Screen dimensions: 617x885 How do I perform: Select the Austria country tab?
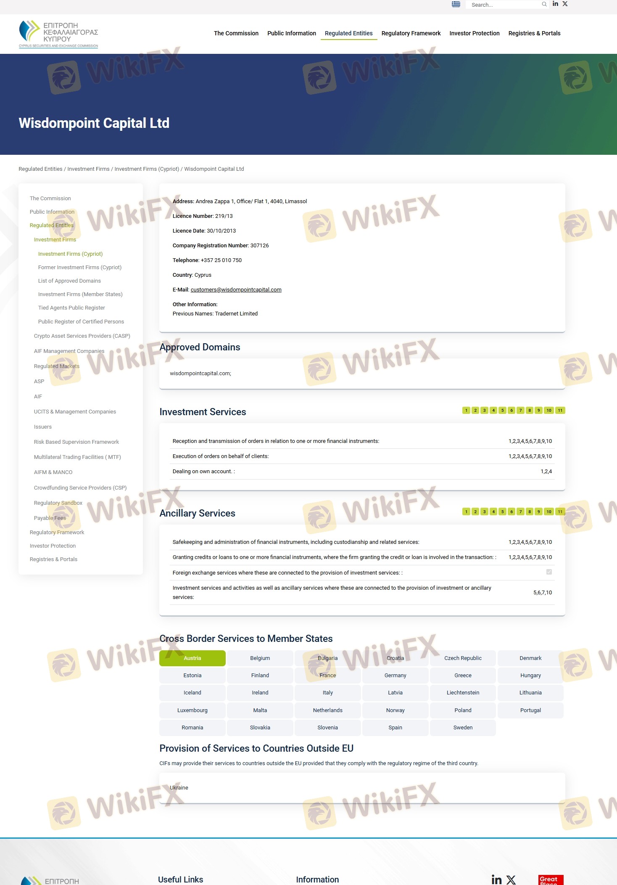(192, 658)
